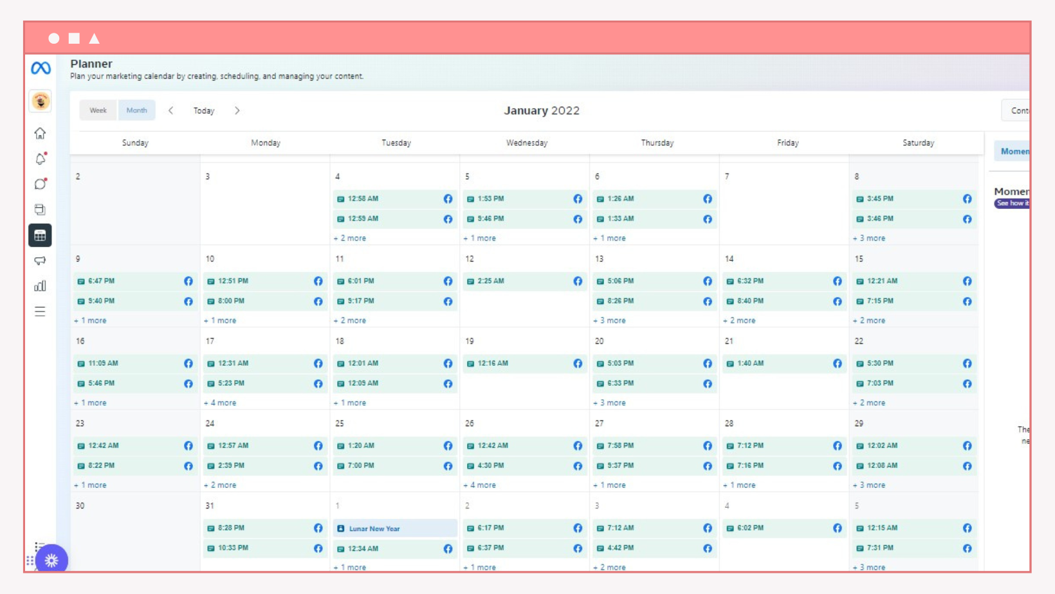Open Notifications bell in sidebar
Viewport: 1055px width, 594px height.
coord(40,159)
